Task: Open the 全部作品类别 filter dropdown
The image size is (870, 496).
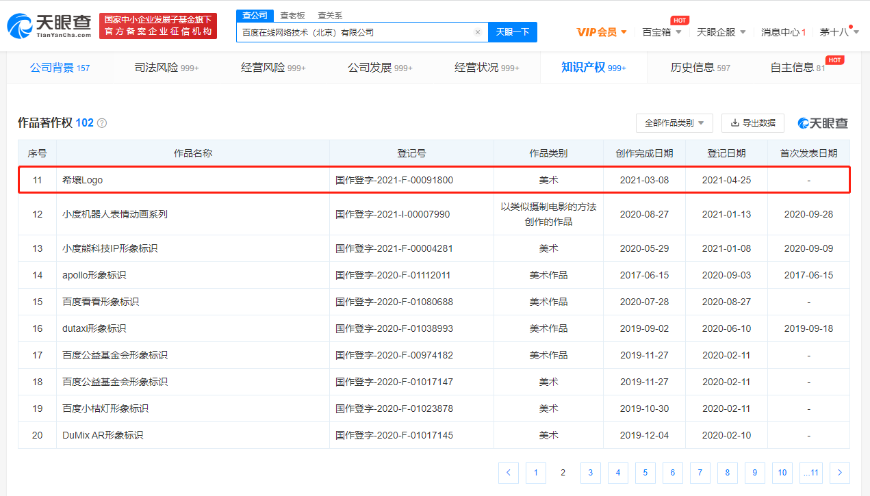Action: pyautogui.click(x=674, y=123)
